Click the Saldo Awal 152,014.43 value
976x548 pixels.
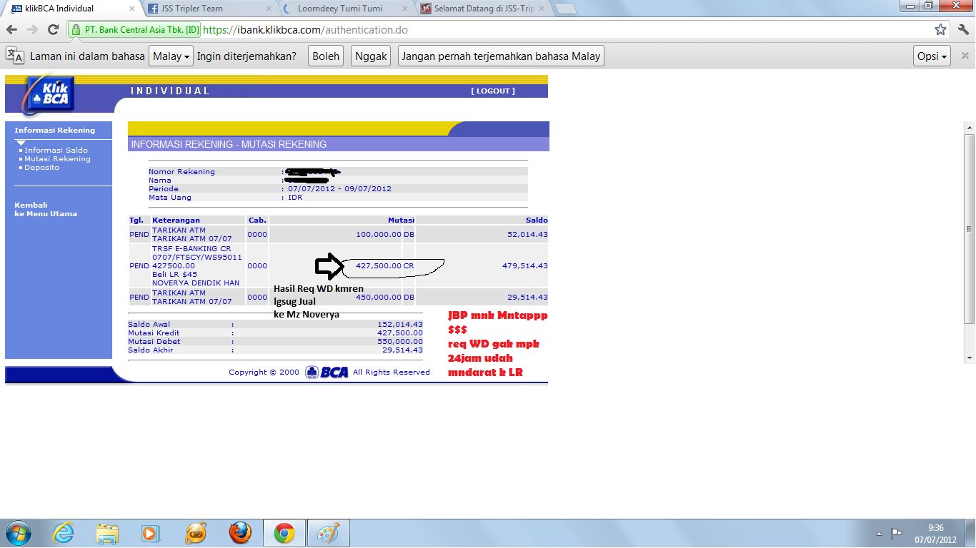coord(400,325)
